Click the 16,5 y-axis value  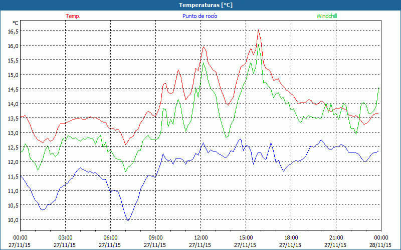point(13,31)
